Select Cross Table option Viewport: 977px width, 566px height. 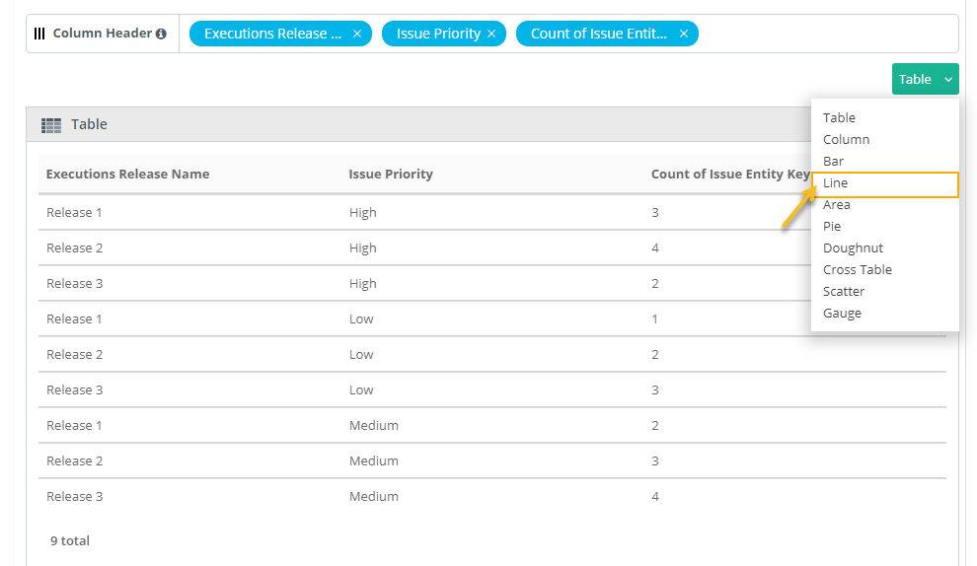[x=857, y=270]
